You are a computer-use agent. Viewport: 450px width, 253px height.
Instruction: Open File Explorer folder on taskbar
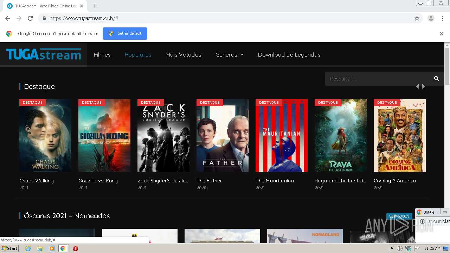coord(40,248)
